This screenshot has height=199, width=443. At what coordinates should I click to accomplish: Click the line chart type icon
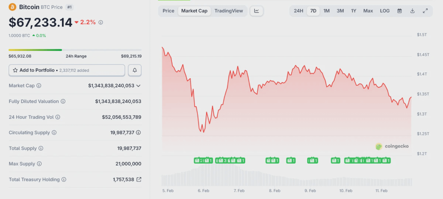click(257, 11)
